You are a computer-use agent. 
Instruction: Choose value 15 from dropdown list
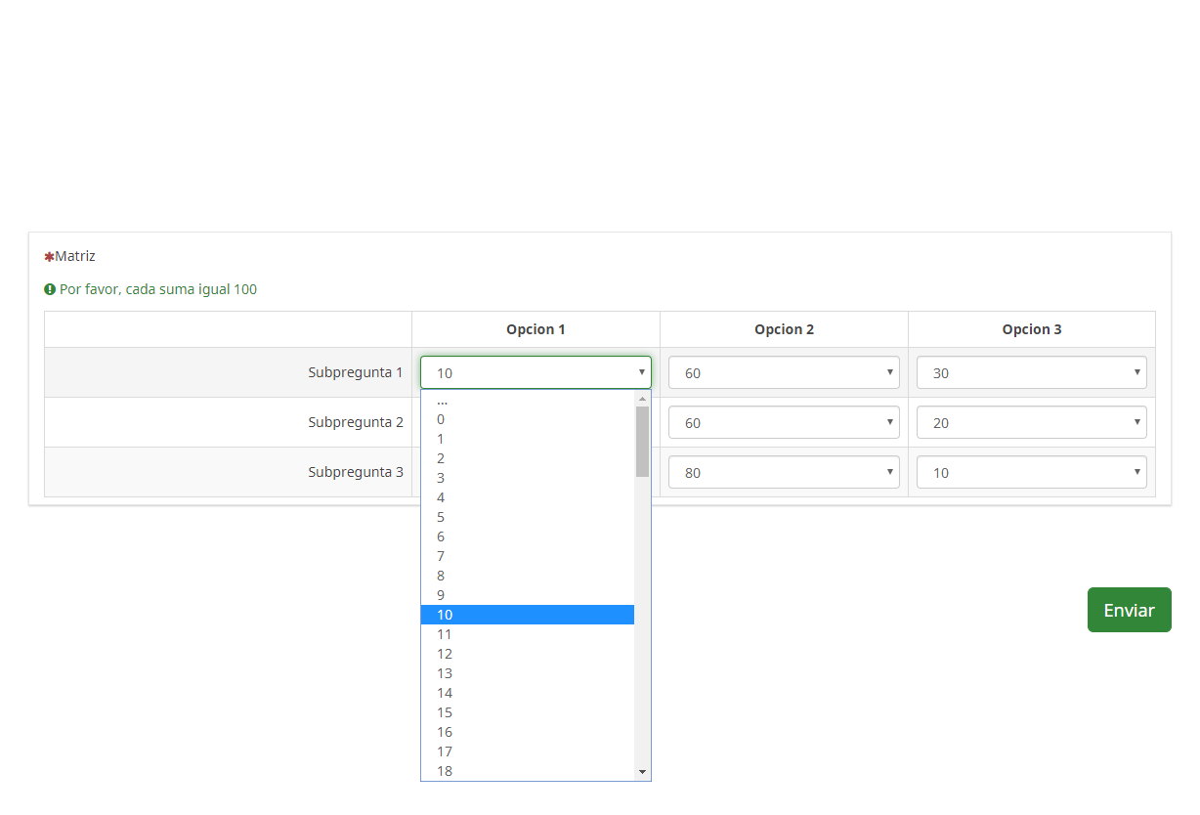(x=528, y=712)
